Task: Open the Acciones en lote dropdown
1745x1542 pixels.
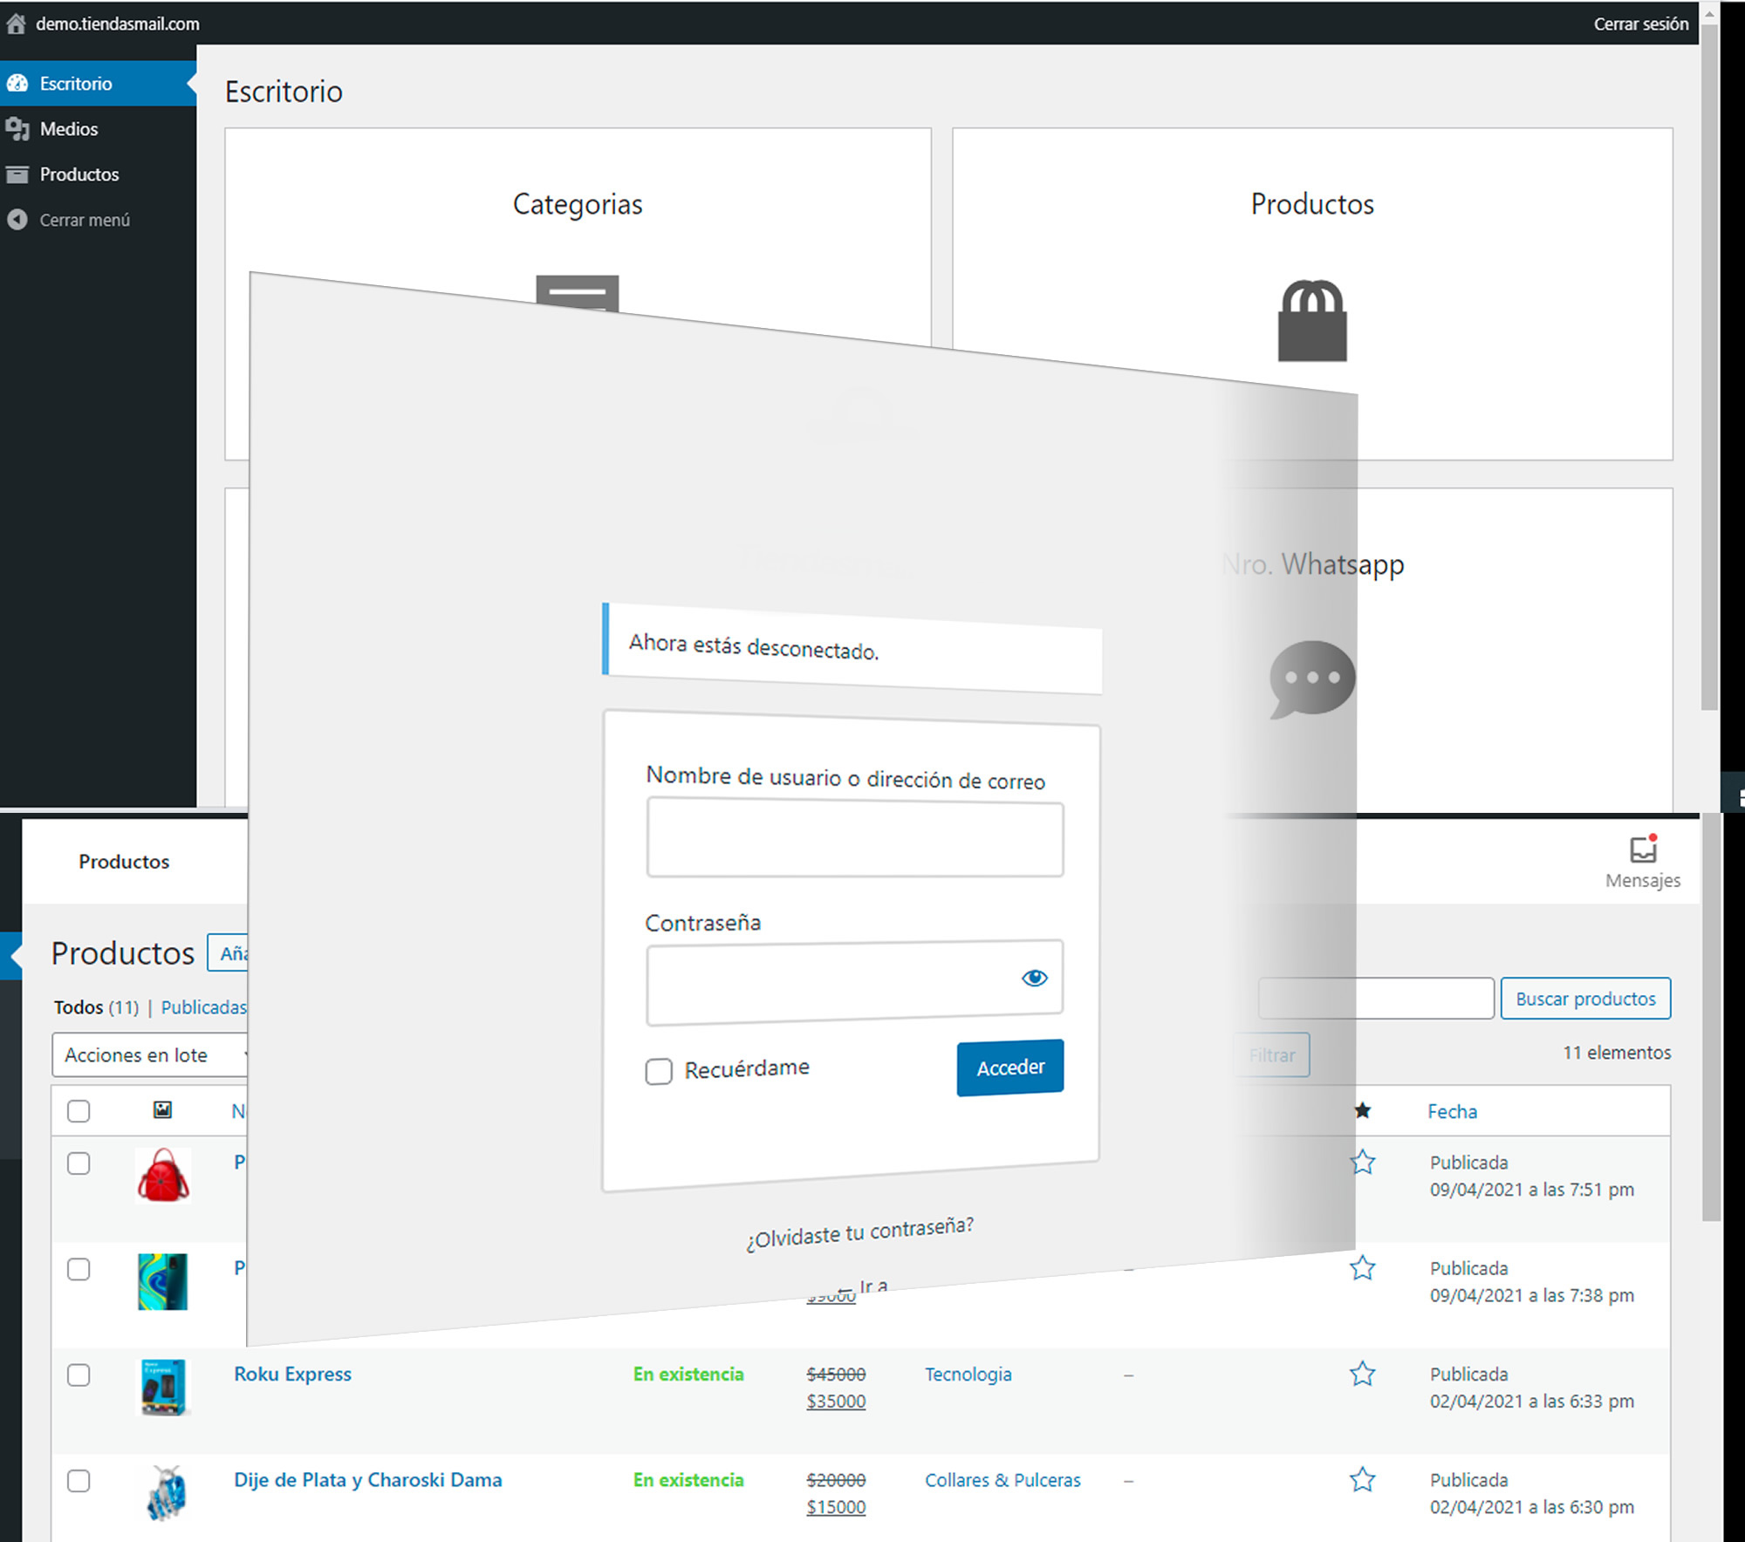Action: (x=150, y=1055)
